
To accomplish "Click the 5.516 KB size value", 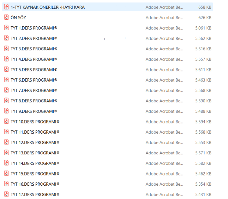I will (203, 49).
